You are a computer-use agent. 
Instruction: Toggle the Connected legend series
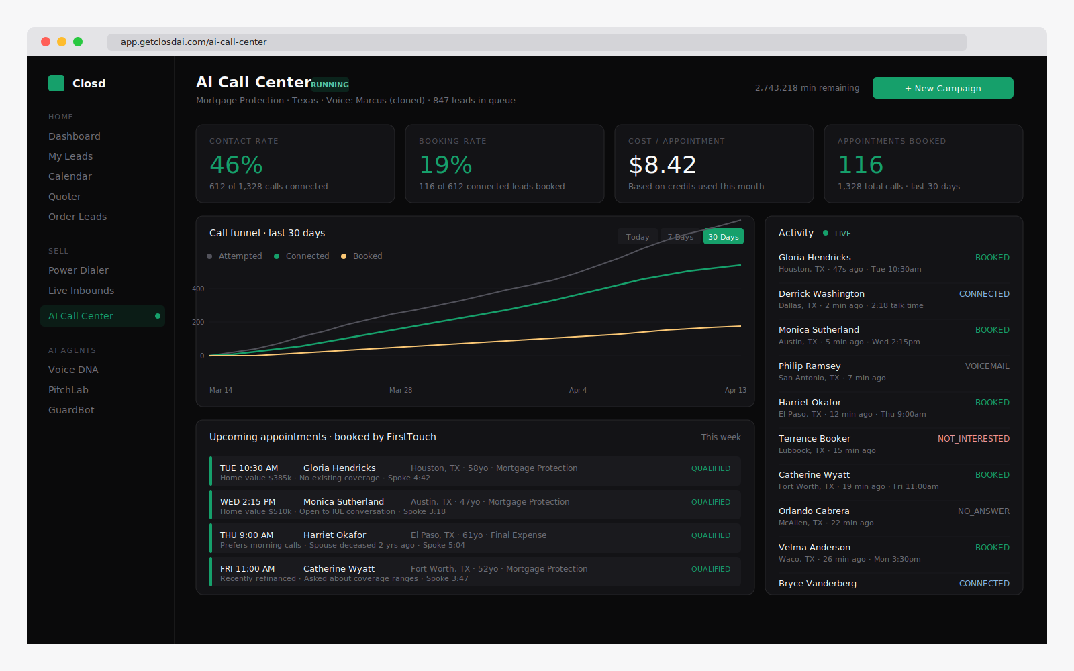301,256
